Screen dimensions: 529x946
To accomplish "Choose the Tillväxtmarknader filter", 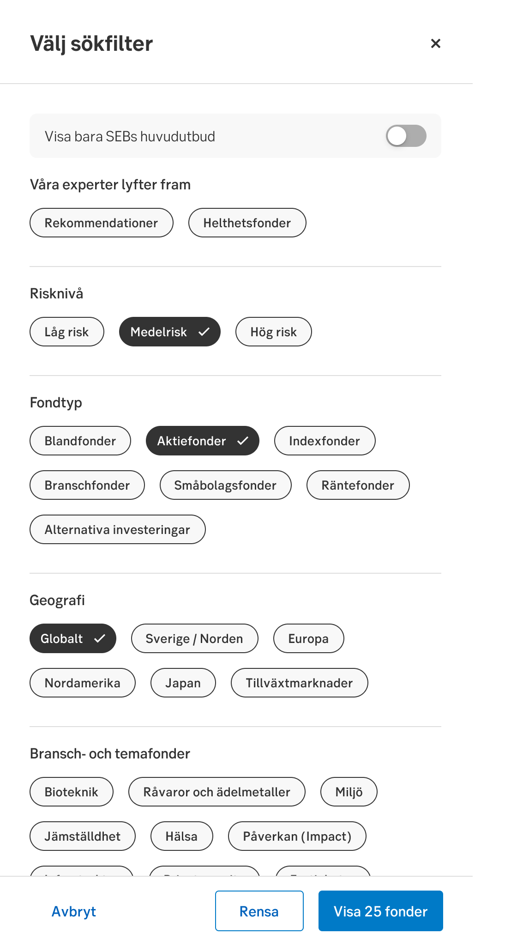I will [x=299, y=683].
